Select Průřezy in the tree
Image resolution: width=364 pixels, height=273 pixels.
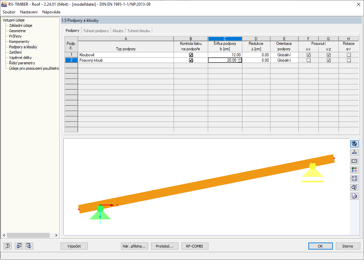tap(15, 36)
